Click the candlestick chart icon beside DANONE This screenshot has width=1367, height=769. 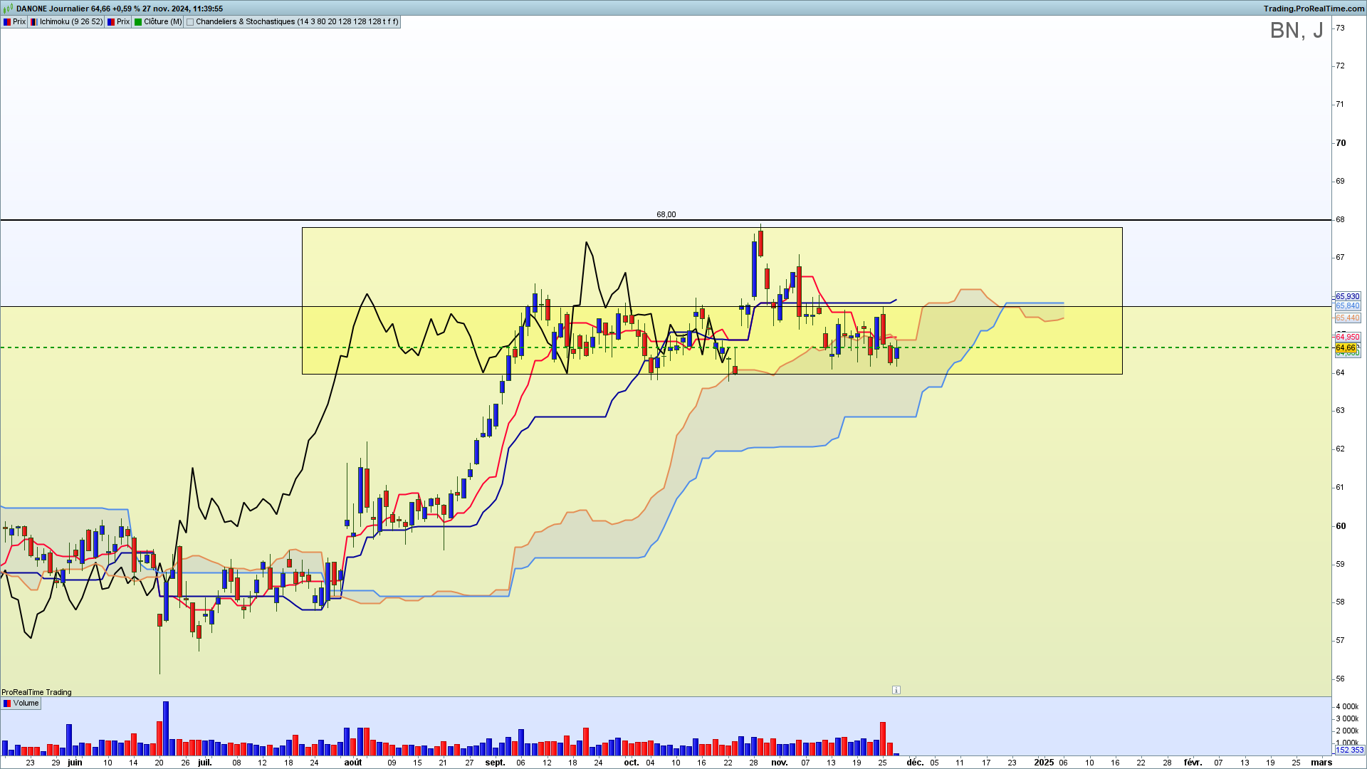pos(8,9)
